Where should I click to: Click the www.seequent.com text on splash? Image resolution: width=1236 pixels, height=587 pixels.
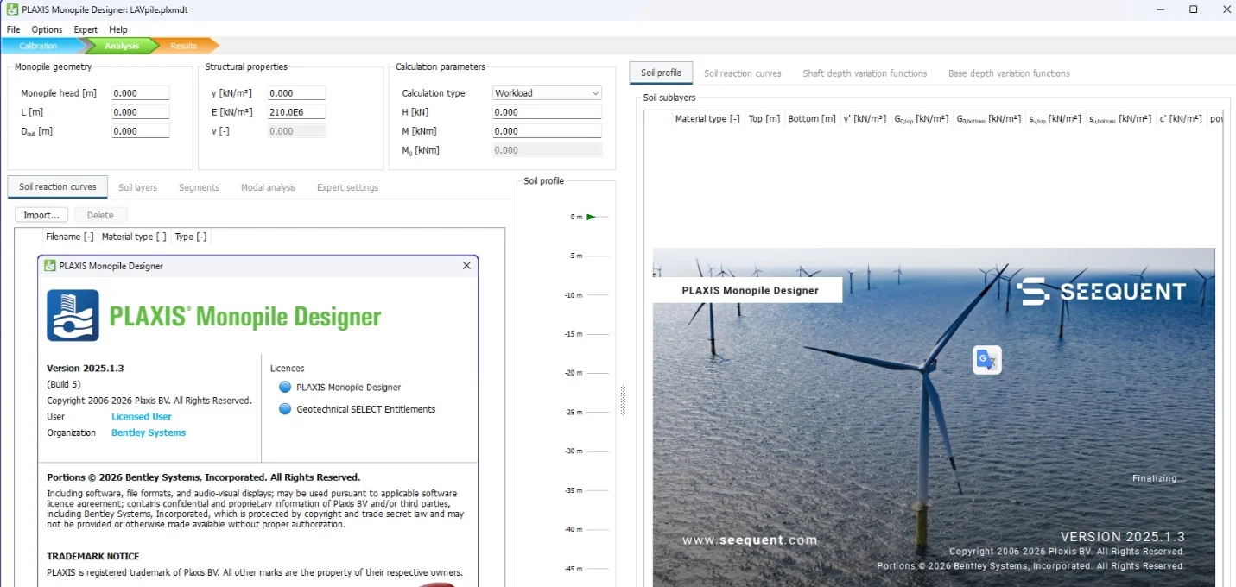tap(749, 540)
